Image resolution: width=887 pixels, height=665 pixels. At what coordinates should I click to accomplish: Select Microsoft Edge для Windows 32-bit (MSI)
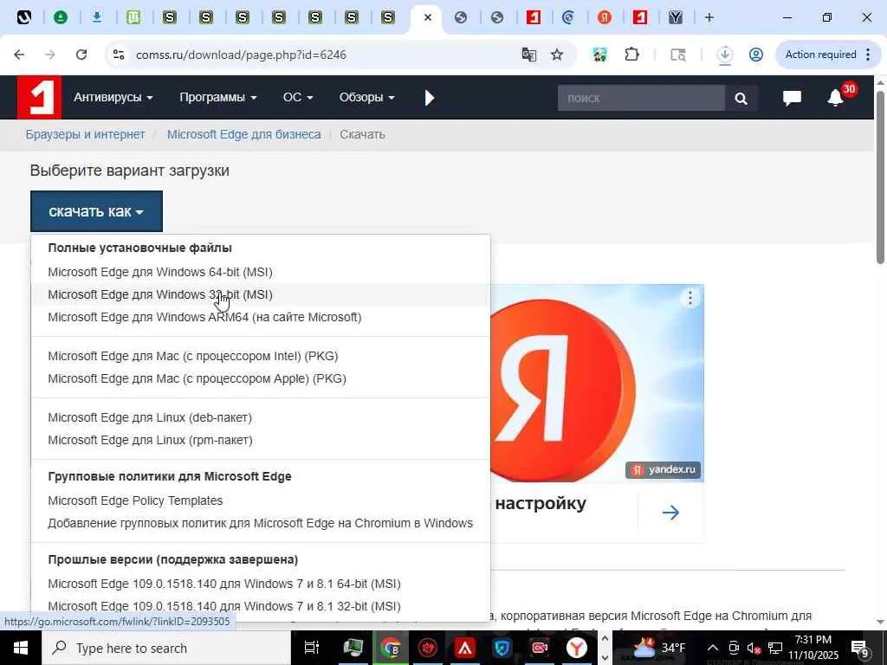[x=160, y=294]
